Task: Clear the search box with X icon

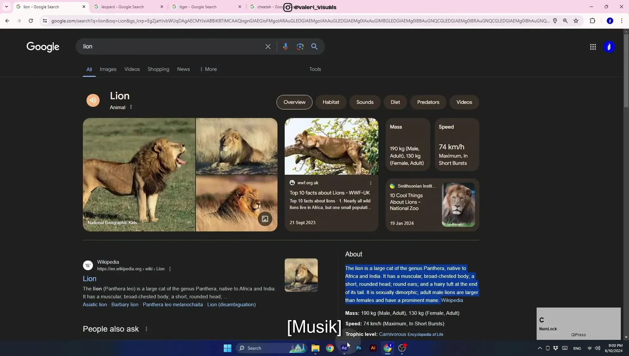Action: coord(268,46)
